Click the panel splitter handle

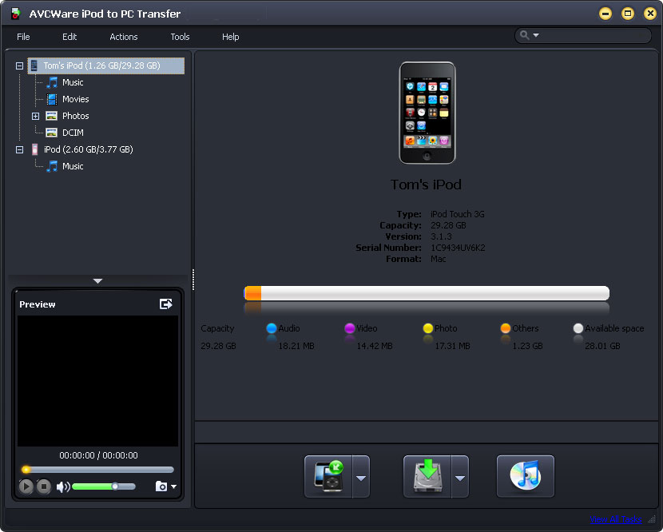[x=193, y=280]
